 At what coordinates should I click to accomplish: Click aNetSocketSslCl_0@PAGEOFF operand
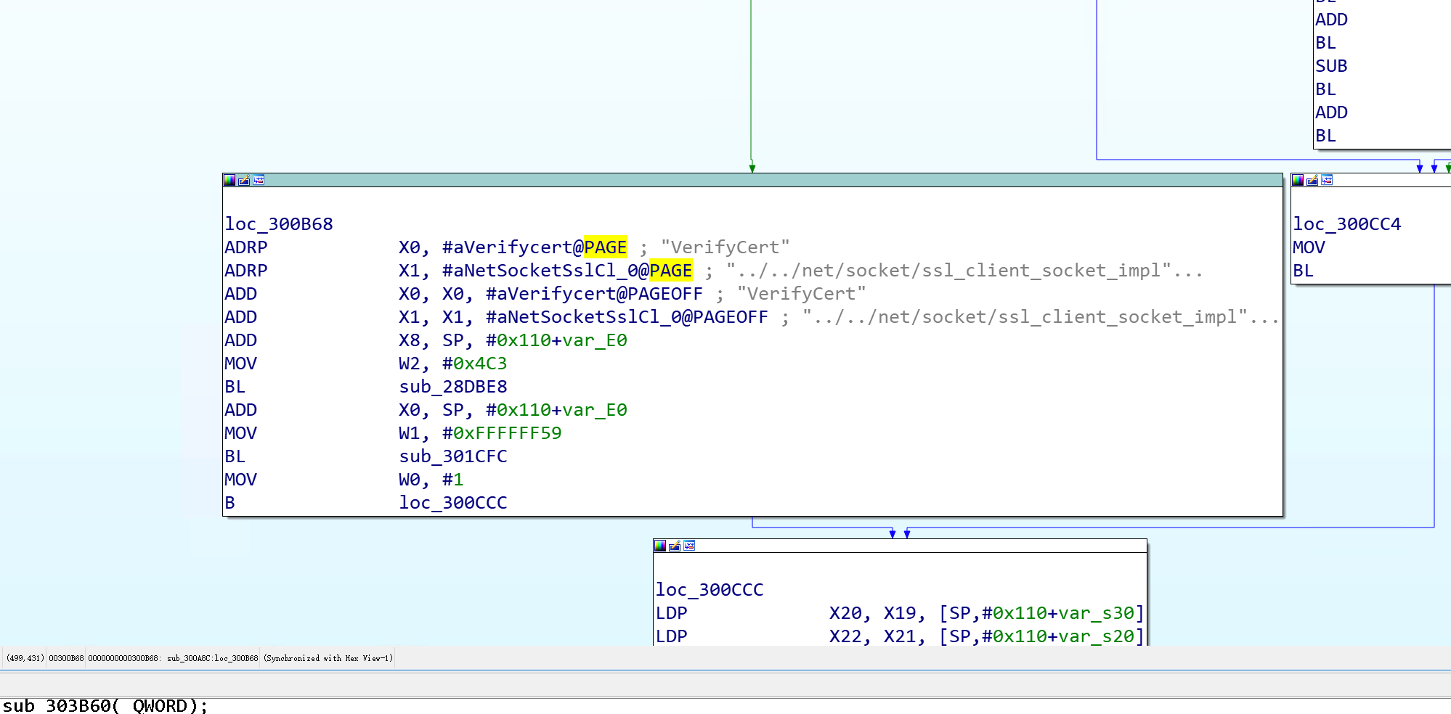pos(627,317)
